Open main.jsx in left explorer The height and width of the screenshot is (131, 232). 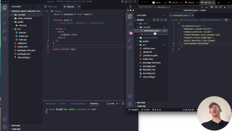[22, 40]
